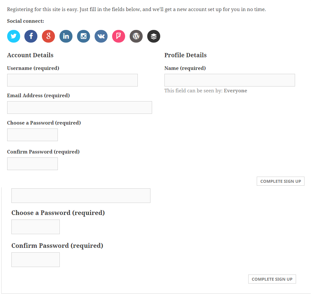Sign up using the Facebook icon
Image resolution: width=311 pixels, height=294 pixels.
click(31, 36)
